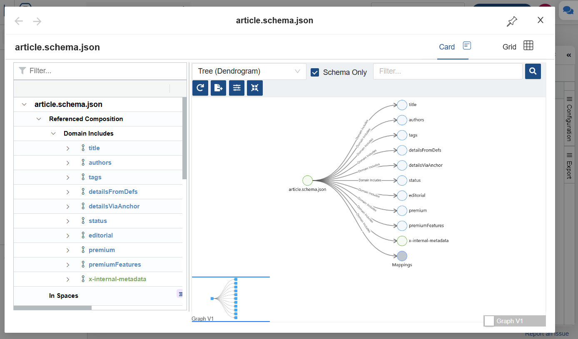Viewport: 578px width, 339px height.
Task: Open graph settings sliders icon
Action: 237,88
